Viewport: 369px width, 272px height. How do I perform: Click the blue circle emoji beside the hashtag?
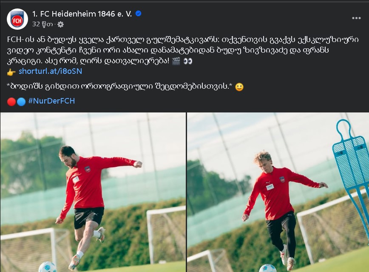pyautogui.click(x=21, y=102)
